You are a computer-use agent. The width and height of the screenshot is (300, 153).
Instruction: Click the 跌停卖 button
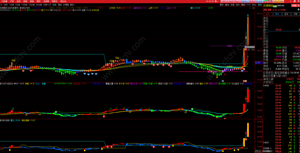(x=260, y=1)
